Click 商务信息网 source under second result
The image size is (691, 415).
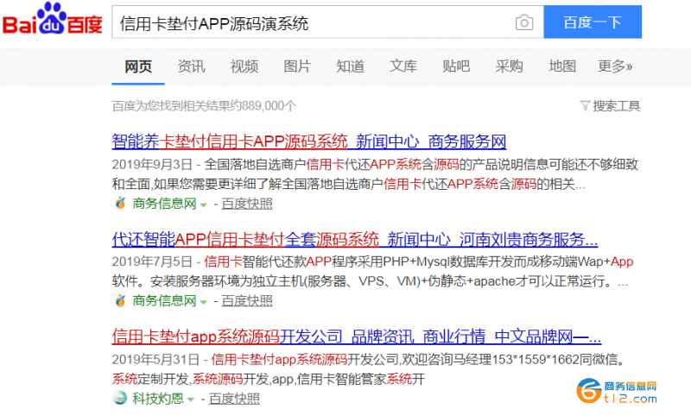[x=164, y=300]
